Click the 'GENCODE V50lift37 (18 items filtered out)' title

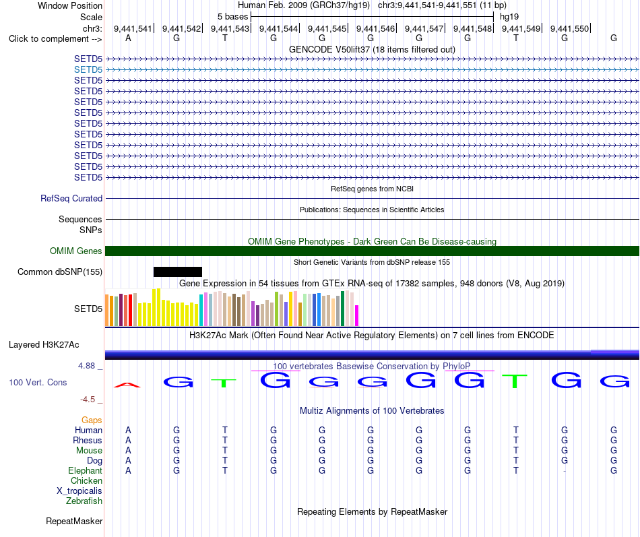coord(372,50)
